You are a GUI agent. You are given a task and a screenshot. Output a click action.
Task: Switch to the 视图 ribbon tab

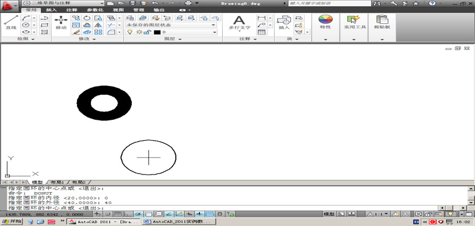tap(118, 10)
